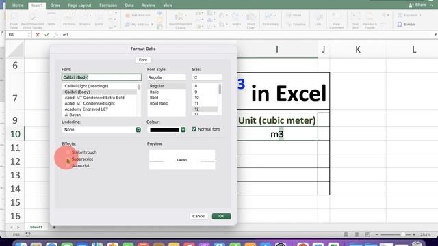
Task: Insert a Text Box
Action: tap(355, 20)
